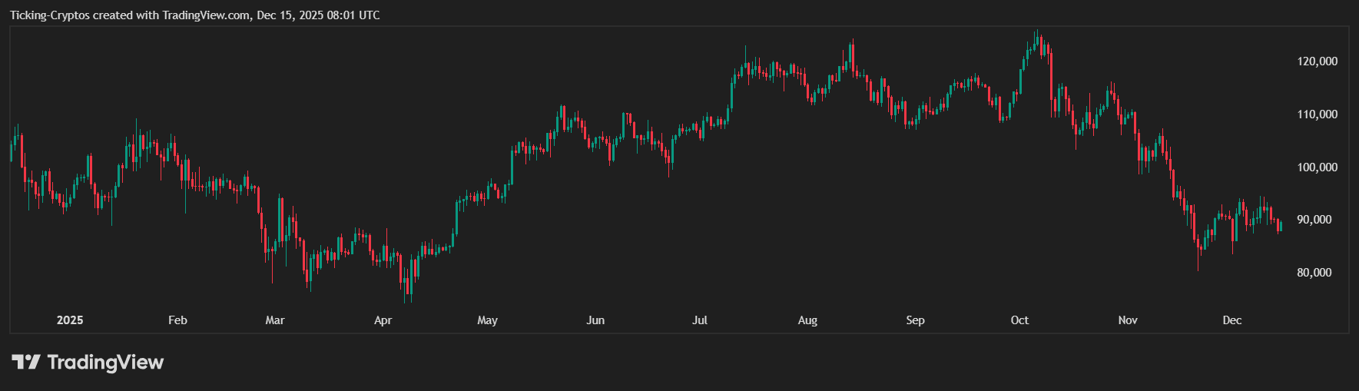Click the 90,000 price axis label
The width and height of the screenshot is (1359, 391).
click(1314, 220)
